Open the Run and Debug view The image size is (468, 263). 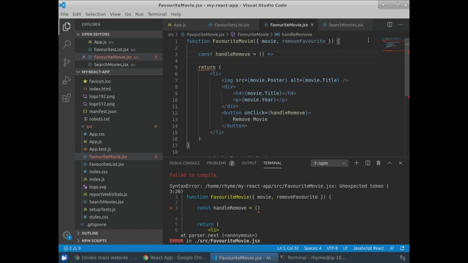[67, 80]
